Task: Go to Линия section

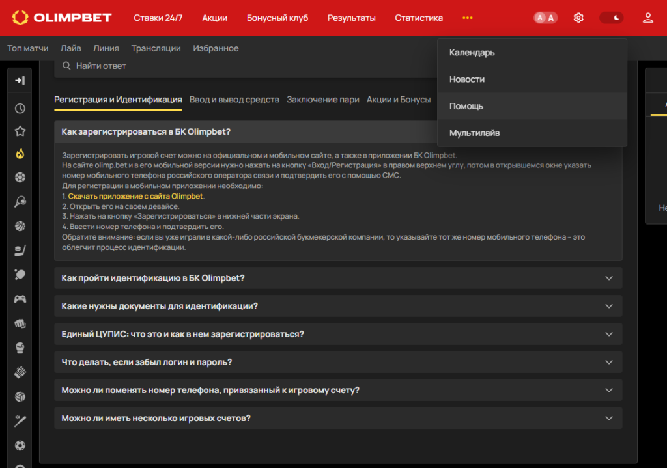Action: pyautogui.click(x=106, y=48)
